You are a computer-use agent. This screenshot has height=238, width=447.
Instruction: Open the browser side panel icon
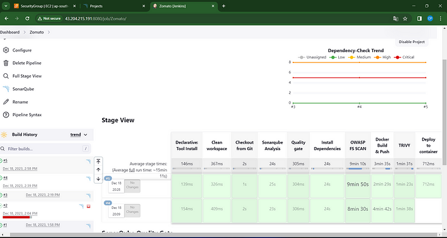coord(419,19)
